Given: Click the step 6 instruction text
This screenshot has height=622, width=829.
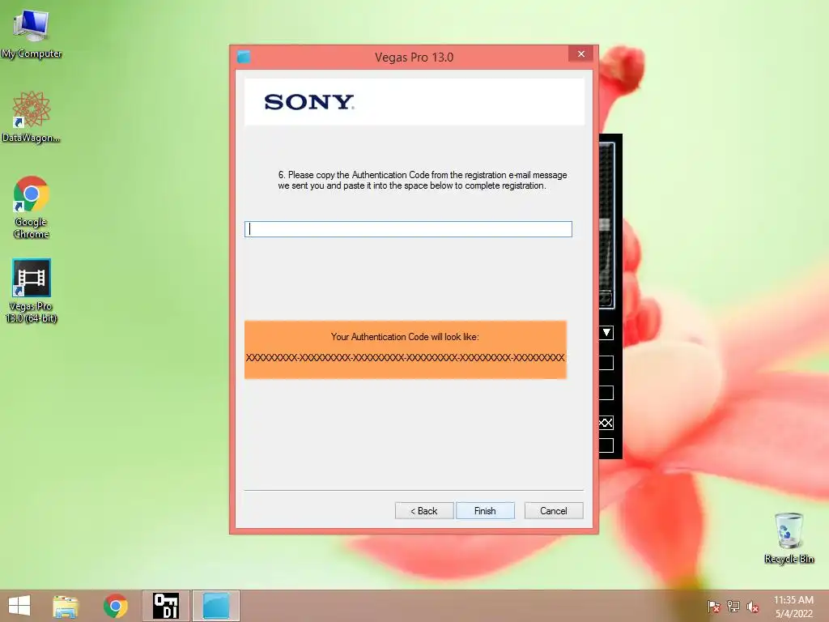Looking at the screenshot, I should tap(423, 180).
